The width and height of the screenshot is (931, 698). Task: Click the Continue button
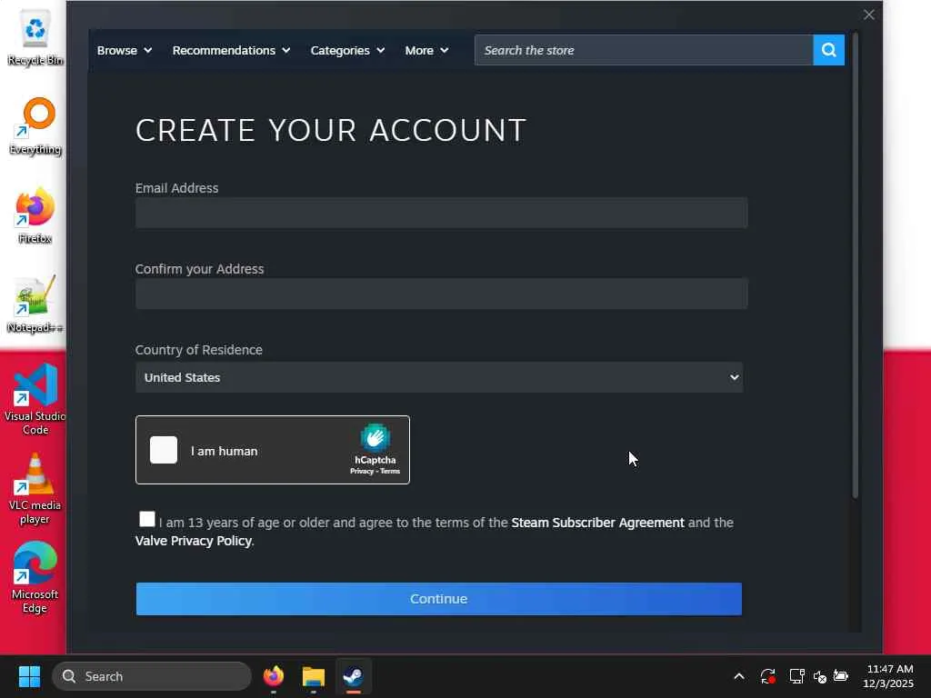[439, 599]
